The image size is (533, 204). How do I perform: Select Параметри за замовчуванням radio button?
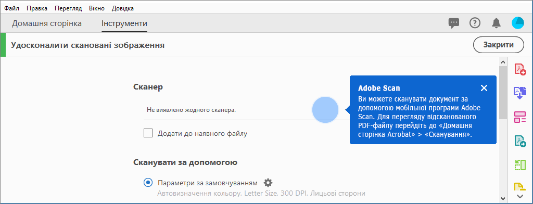tap(148, 183)
